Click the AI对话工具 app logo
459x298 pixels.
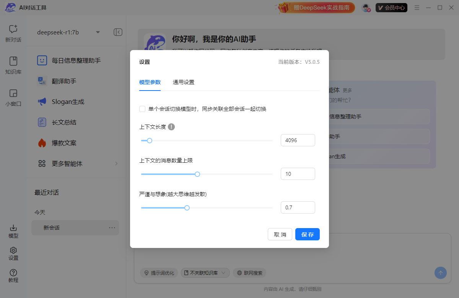(x=10, y=8)
